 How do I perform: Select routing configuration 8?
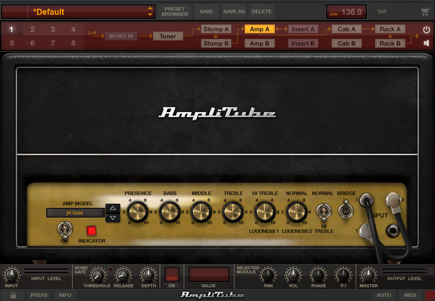click(x=73, y=43)
